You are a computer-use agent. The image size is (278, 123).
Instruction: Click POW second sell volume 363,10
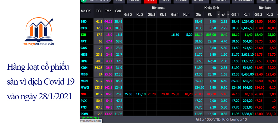click(271, 114)
